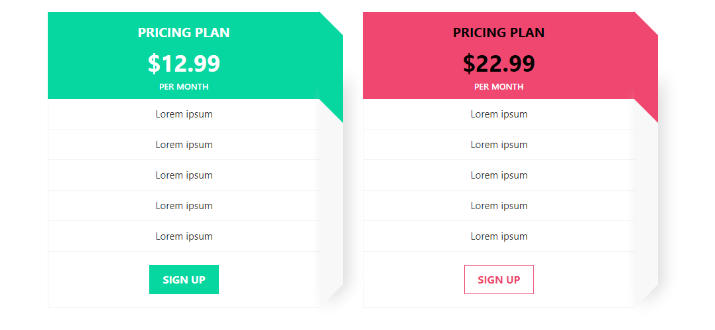Select first Lorem ipsum row in pink plan

click(499, 114)
